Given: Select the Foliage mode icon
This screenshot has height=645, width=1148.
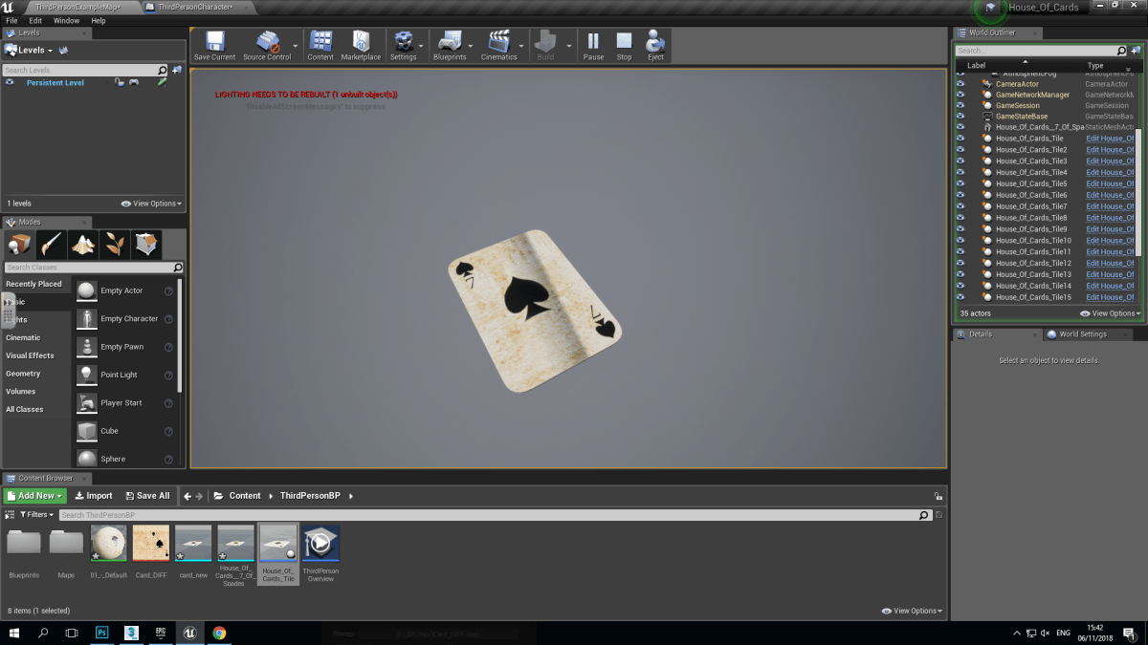Looking at the screenshot, I should [x=115, y=245].
